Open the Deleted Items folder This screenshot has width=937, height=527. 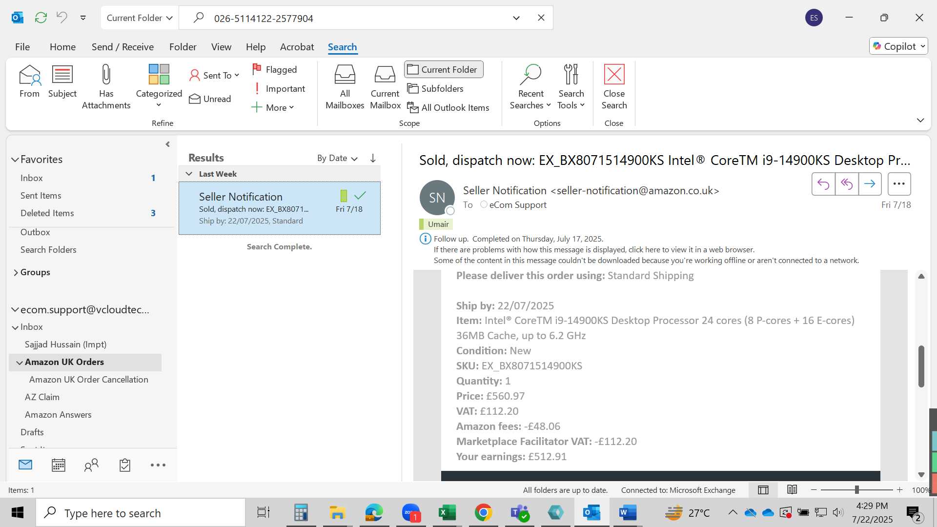pos(47,213)
